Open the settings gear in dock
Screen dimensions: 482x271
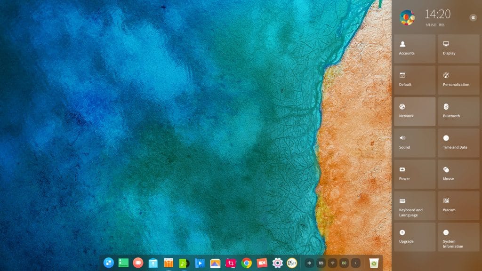277,263
